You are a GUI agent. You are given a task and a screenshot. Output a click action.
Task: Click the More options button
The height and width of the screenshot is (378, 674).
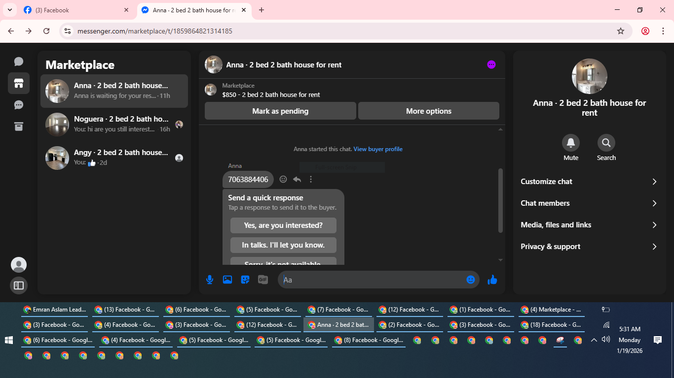pyautogui.click(x=429, y=111)
